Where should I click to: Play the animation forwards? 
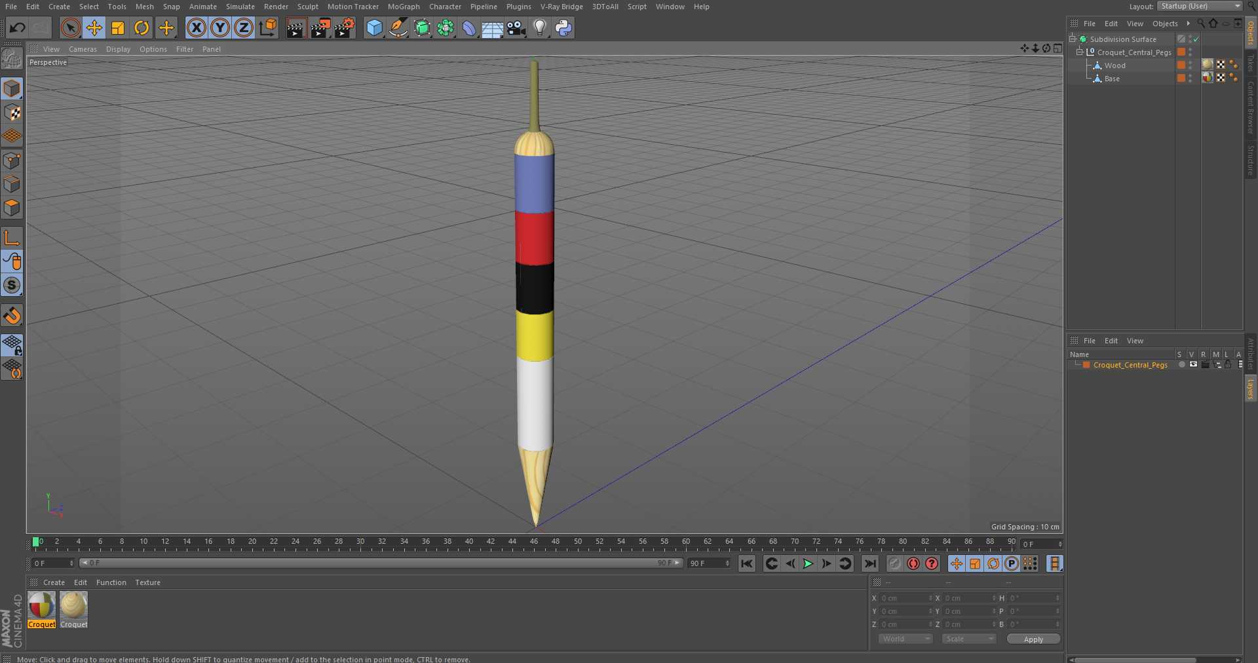point(808,563)
